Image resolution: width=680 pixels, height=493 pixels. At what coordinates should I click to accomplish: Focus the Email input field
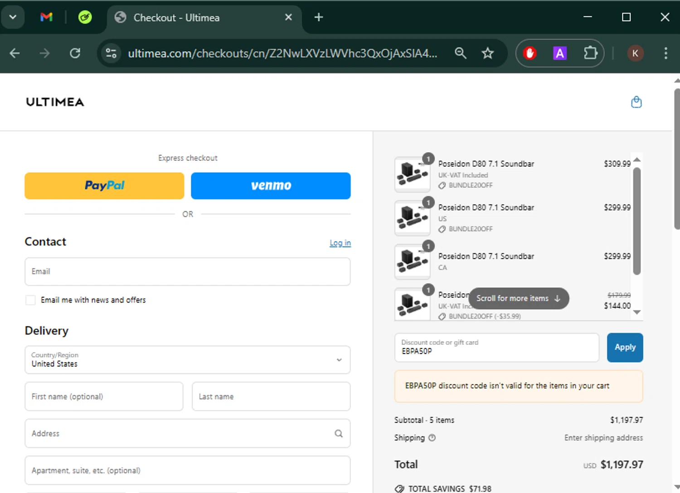(x=188, y=271)
